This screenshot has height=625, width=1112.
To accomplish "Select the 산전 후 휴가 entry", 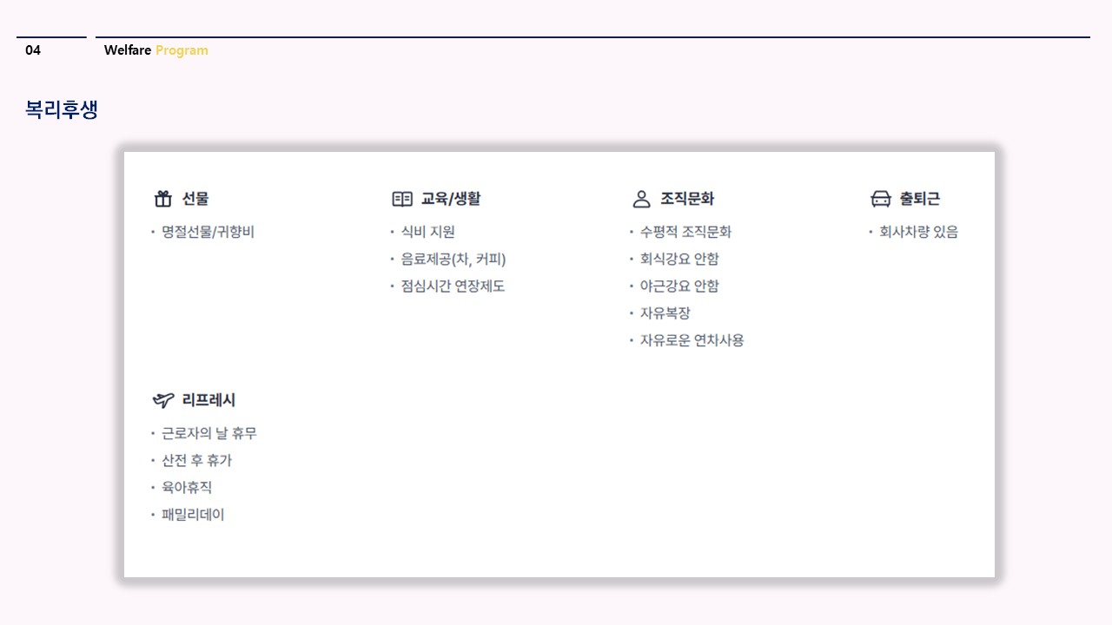I will point(196,460).
